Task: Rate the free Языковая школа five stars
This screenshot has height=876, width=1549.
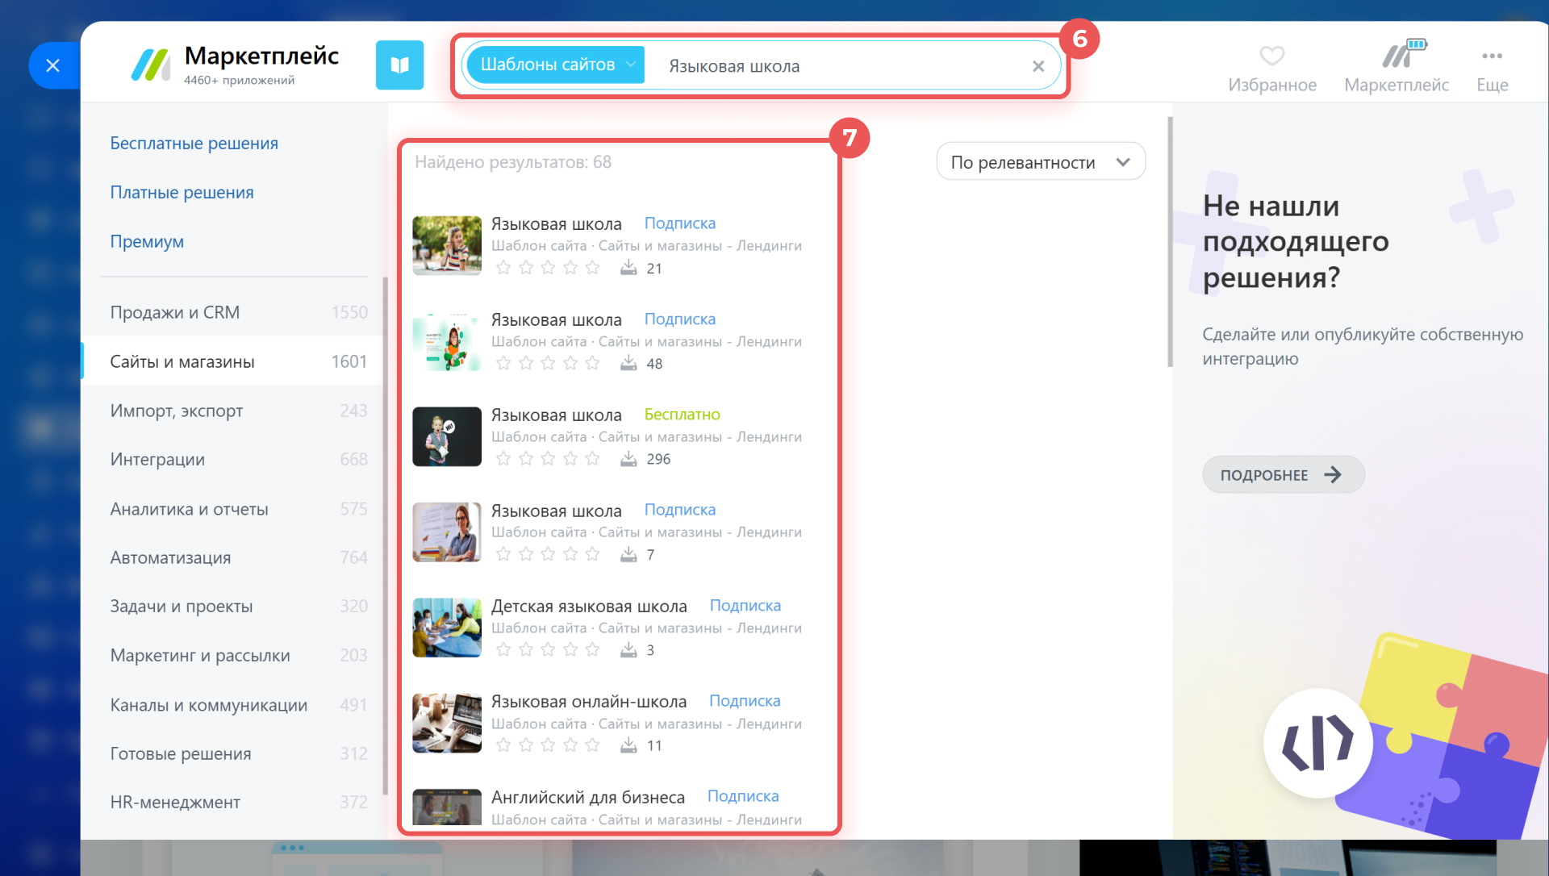Action: tap(593, 459)
